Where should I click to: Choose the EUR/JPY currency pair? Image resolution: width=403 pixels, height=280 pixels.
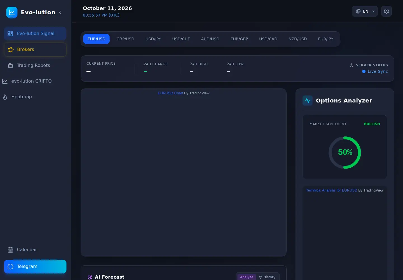tap(326, 39)
